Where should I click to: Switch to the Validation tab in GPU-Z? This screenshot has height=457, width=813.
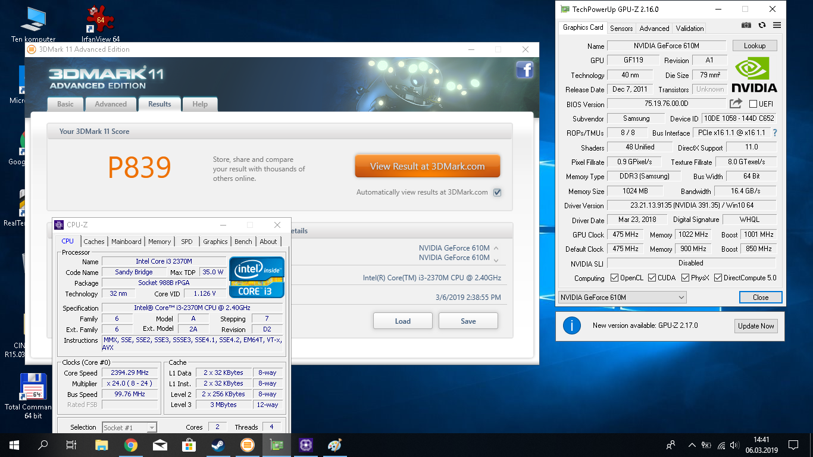click(690, 28)
